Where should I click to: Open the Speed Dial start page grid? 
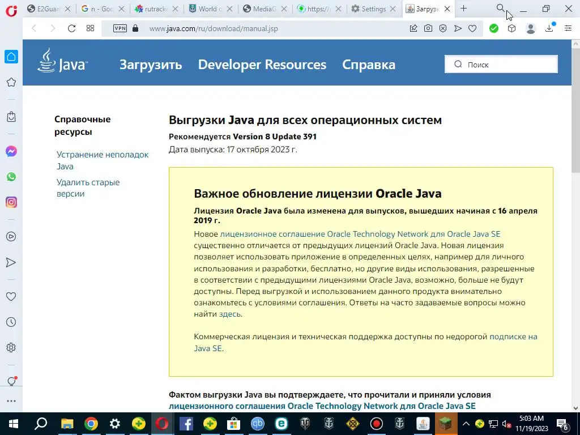[x=90, y=28]
